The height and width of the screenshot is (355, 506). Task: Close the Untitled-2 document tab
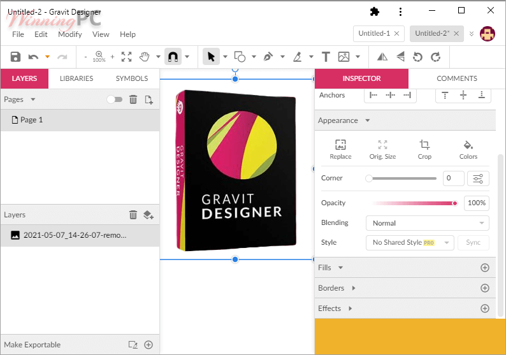point(456,33)
